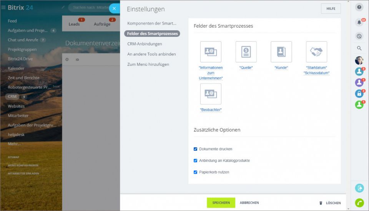Open the hamburger menu next to Bitrix 24

[x=3, y=7]
